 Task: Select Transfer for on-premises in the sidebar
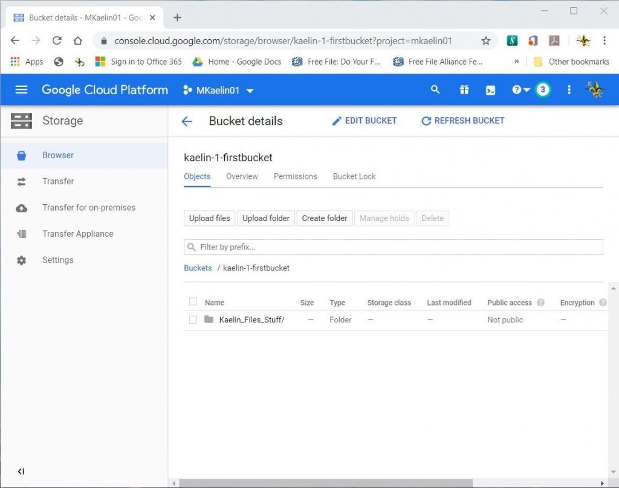[x=88, y=207]
